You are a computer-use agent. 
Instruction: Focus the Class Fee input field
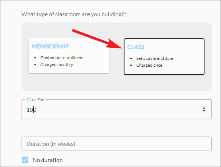click(x=117, y=109)
